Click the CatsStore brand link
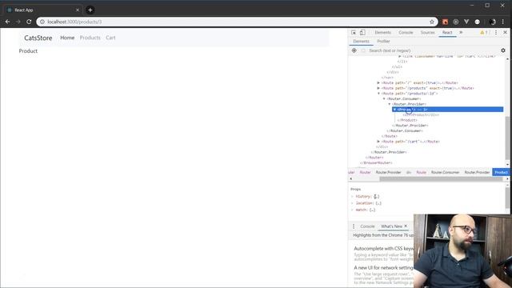The height and width of the screenshot is (288, 512). [x=38, y=38]
